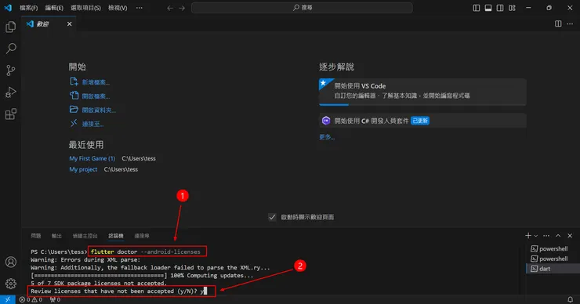This screenshot has width=580, height=304.
Task: Go forward using the right arrow
Action: (x=182, y=8)
